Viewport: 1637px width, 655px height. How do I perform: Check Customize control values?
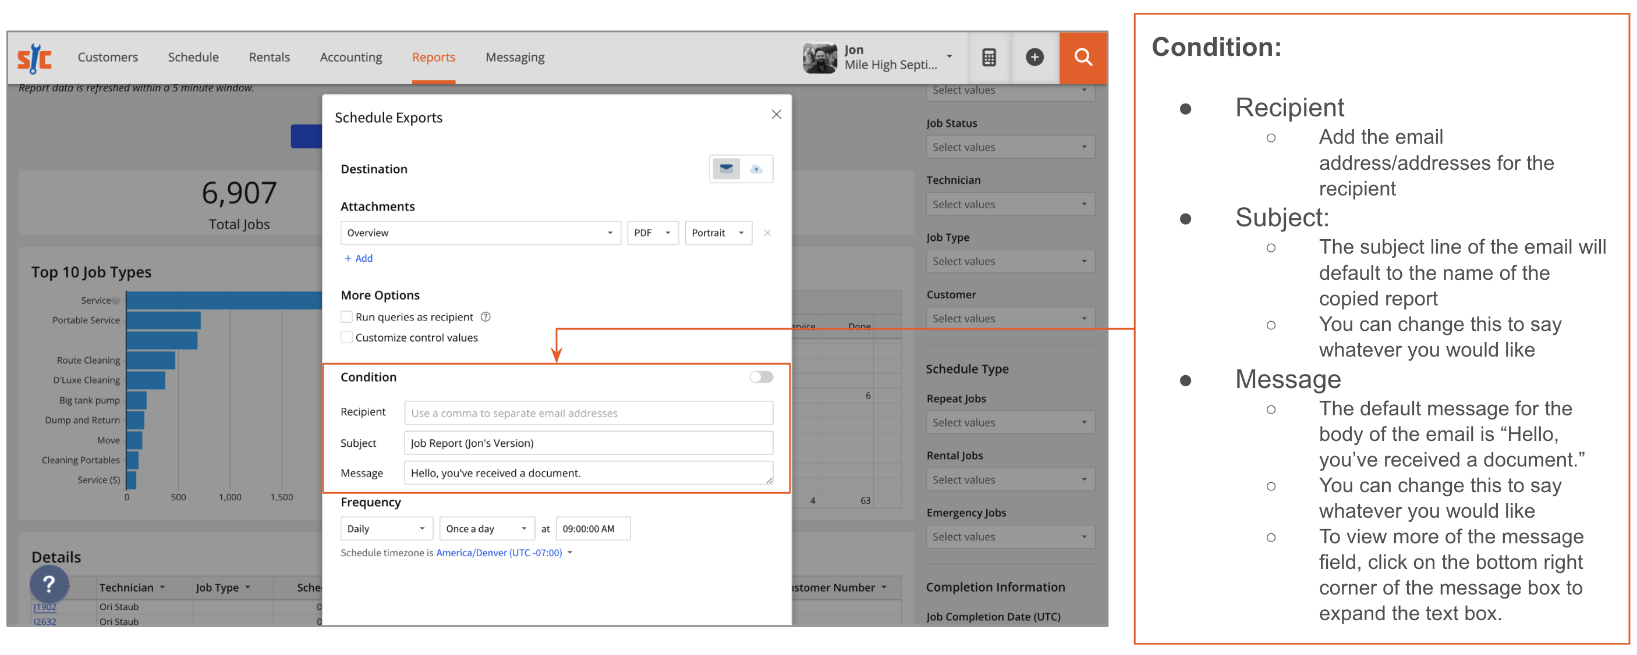(x=346, y=338)
